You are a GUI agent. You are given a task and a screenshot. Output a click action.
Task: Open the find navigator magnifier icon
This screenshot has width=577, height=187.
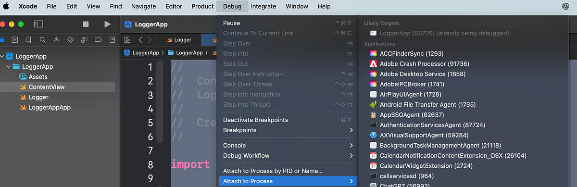tap(43, 39)
